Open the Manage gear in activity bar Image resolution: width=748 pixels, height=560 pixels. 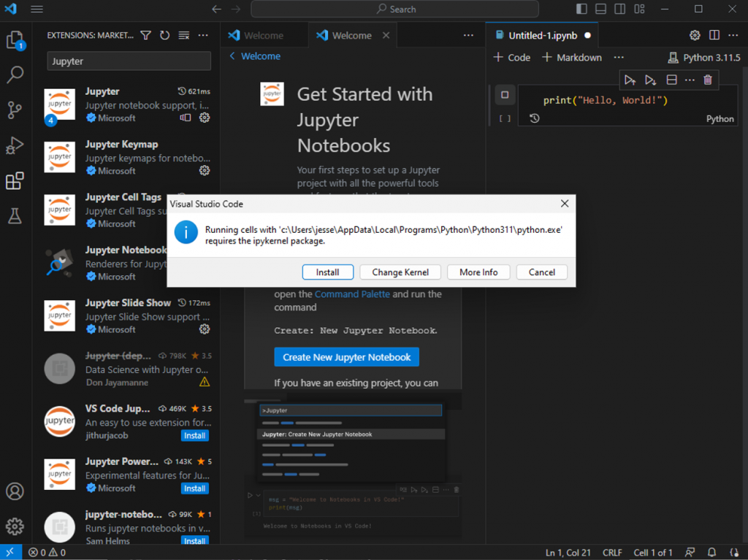click(x=15, y=526)
